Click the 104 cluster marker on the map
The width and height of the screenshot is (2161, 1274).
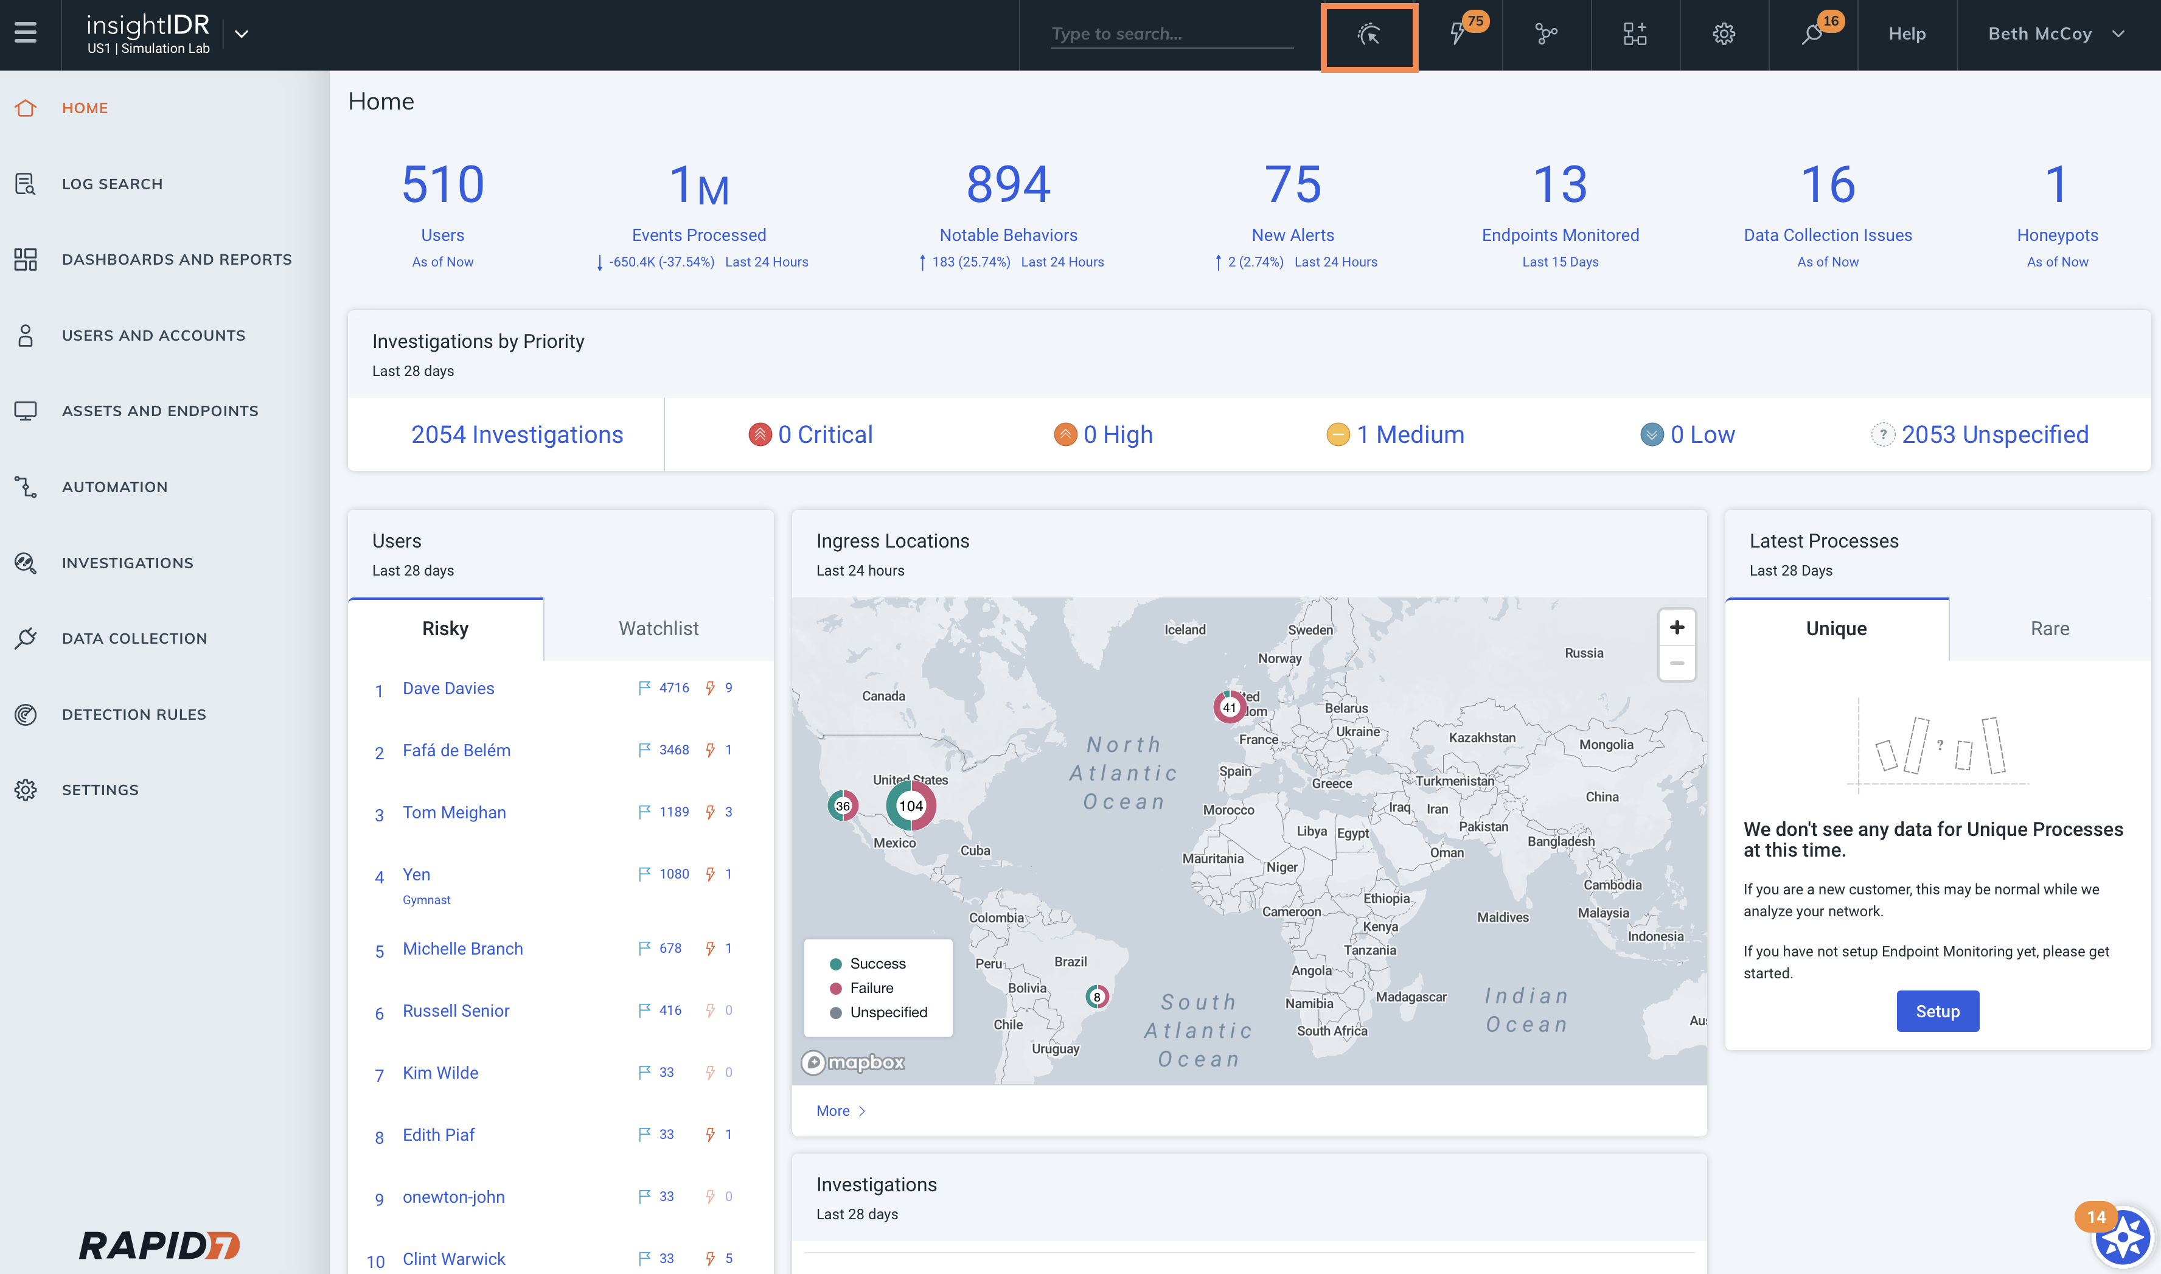click(911, 806)
